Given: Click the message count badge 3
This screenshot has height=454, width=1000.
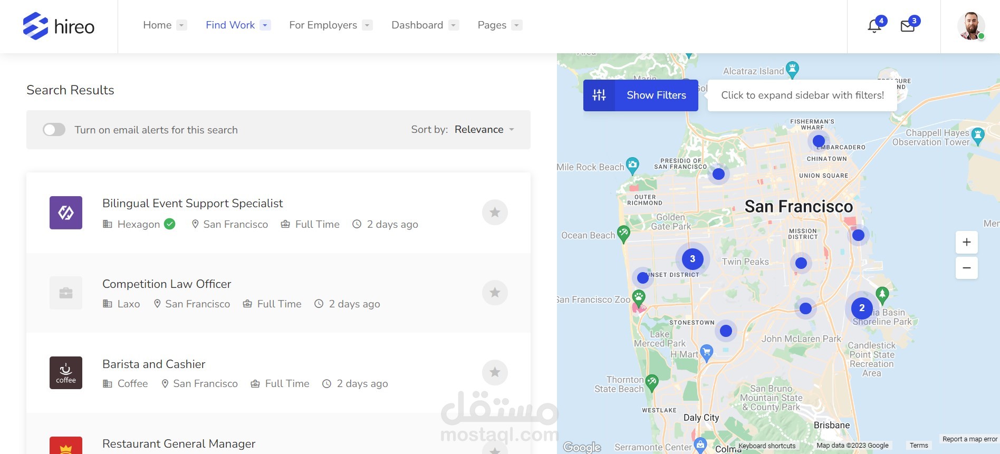Looking at the screenshot, I should coord(914,21).
